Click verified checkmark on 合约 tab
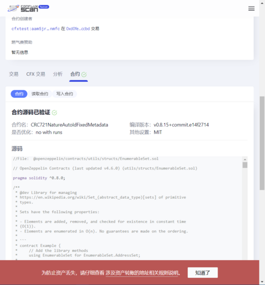 (x=84, y=75)
